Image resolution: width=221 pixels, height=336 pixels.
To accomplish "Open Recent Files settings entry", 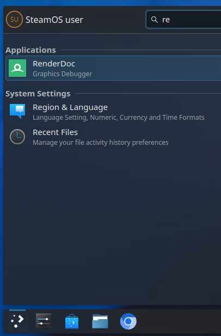I will pos(113,137).
